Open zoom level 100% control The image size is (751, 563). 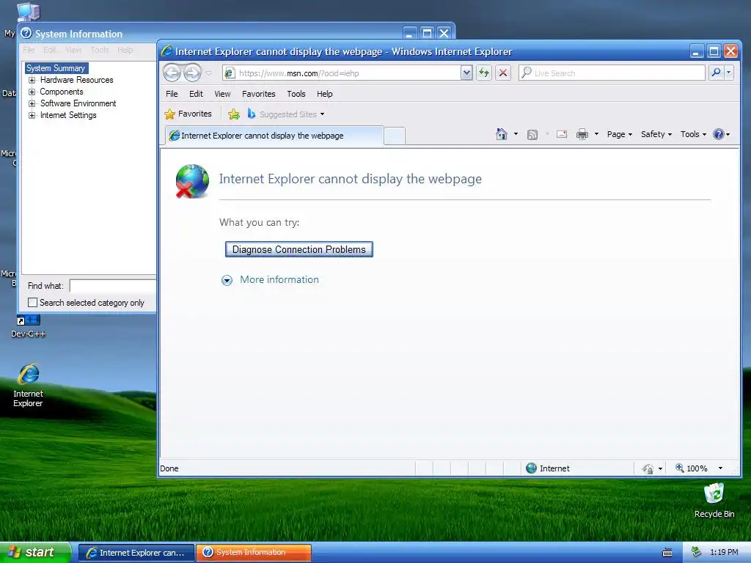[691, 468]
